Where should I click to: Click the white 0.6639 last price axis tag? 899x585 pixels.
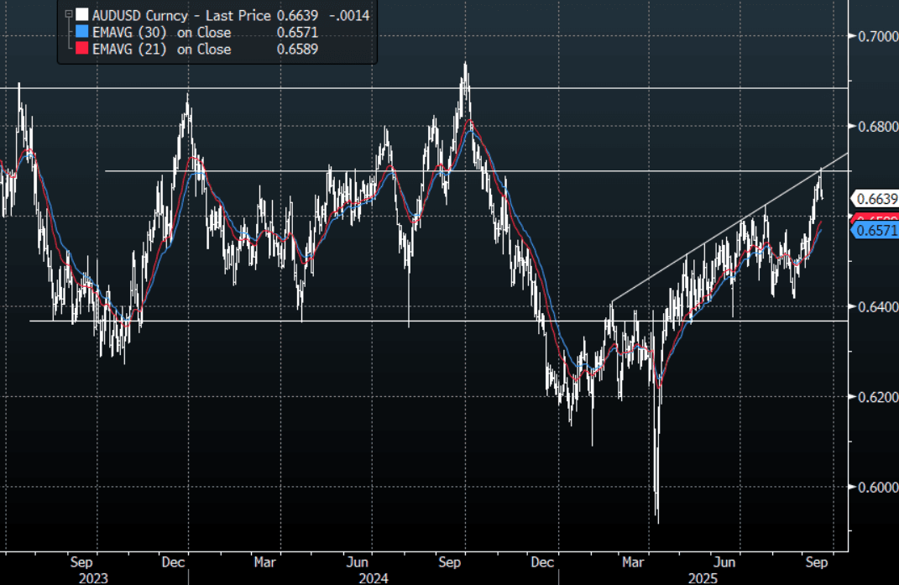click(x=877, y=199)
